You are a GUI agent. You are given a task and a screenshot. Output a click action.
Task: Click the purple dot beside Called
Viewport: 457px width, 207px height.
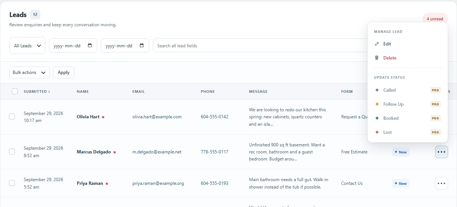pyautogui.click(x=377, y=90)
